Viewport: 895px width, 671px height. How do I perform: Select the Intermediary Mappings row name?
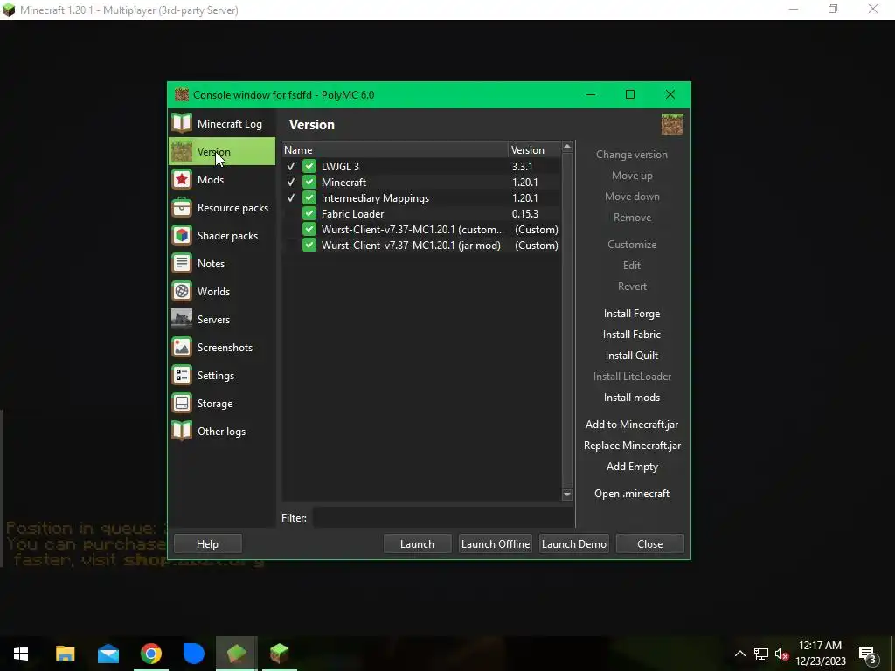pyautogui.click(x=375, y=198)
